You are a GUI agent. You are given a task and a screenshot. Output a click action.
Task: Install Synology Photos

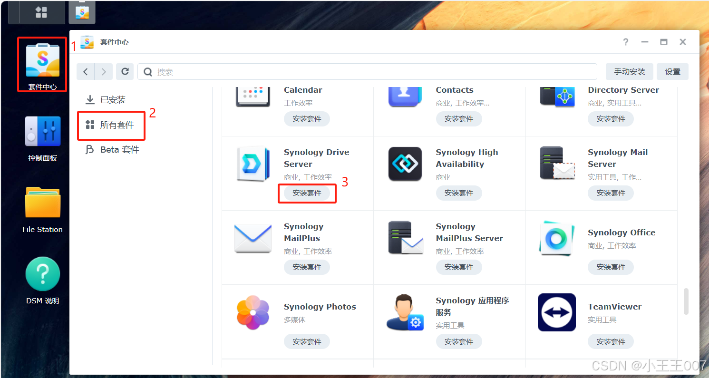(x=307, y=341)
